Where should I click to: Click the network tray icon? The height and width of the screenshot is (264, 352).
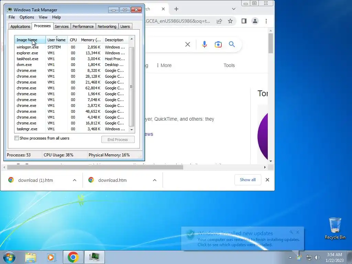(309, 257)
